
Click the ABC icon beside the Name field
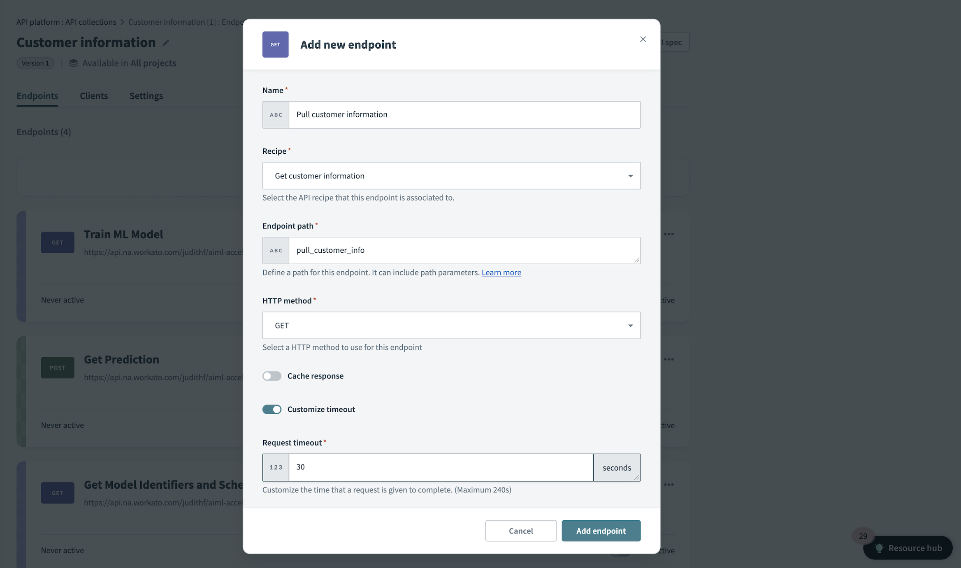pos(276,115)
